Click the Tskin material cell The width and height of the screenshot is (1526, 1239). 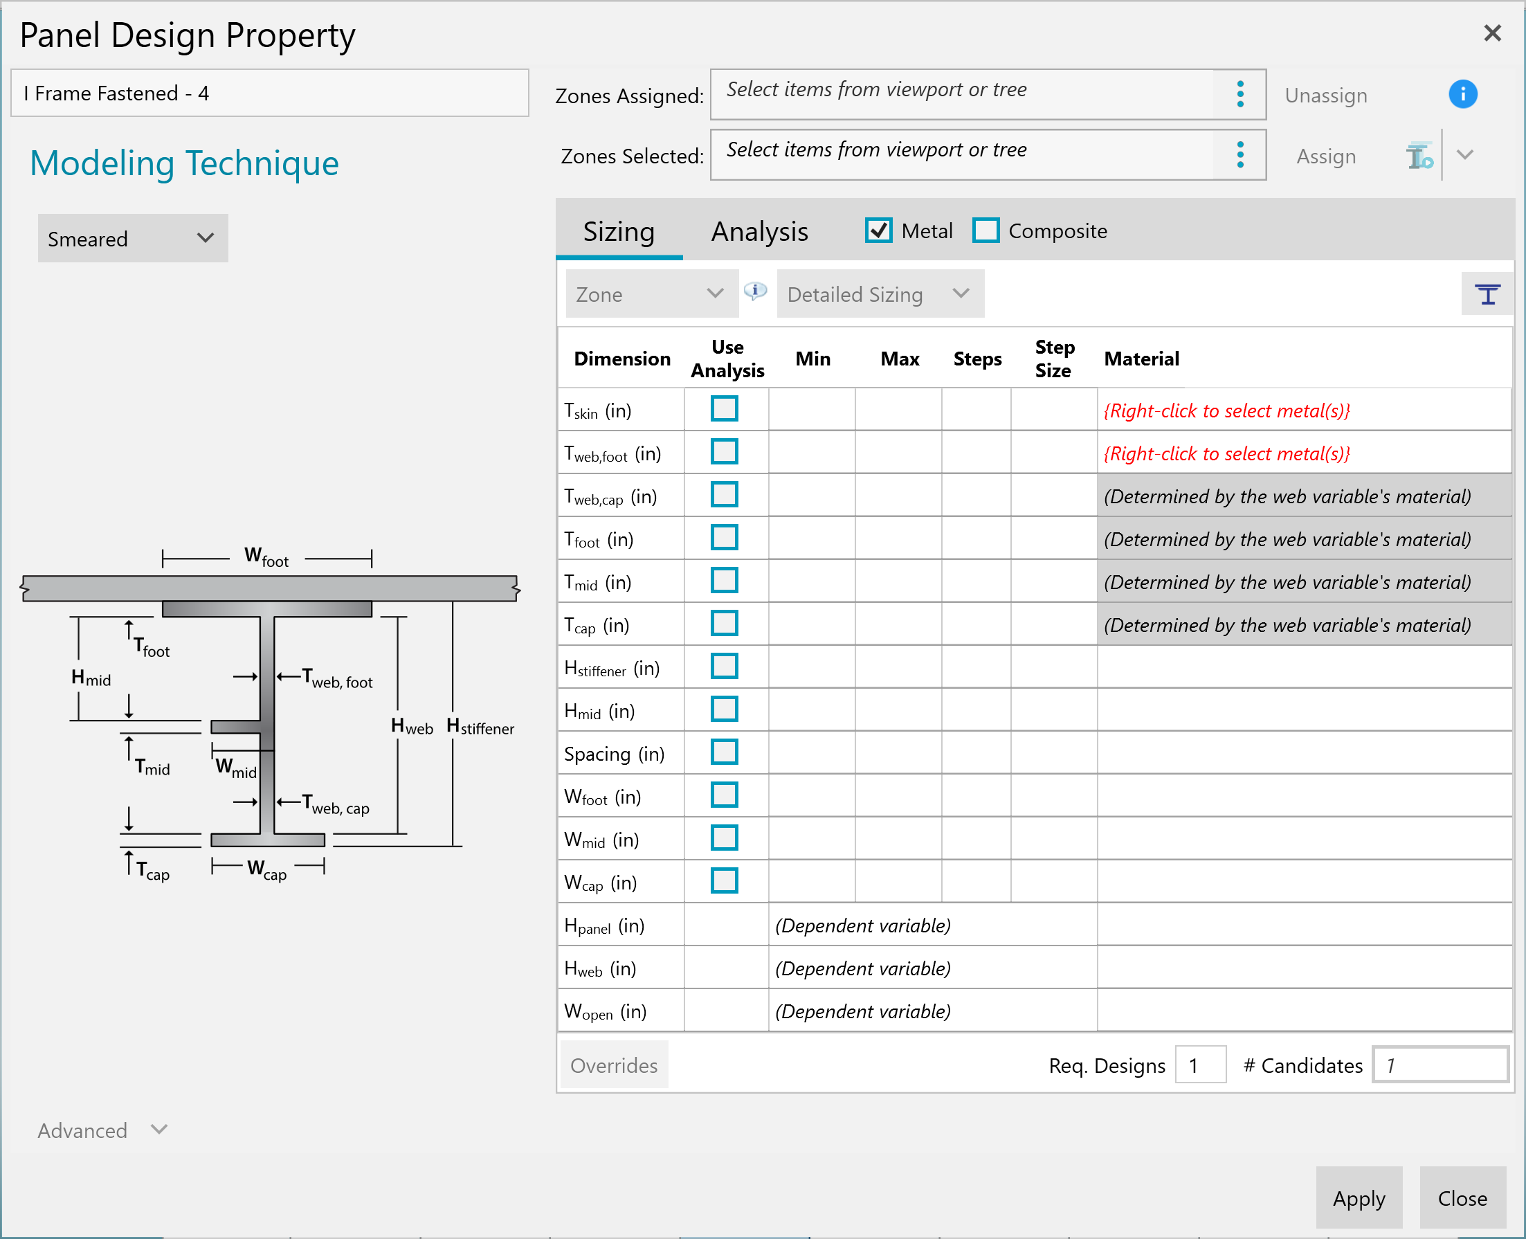[1304, 410]
